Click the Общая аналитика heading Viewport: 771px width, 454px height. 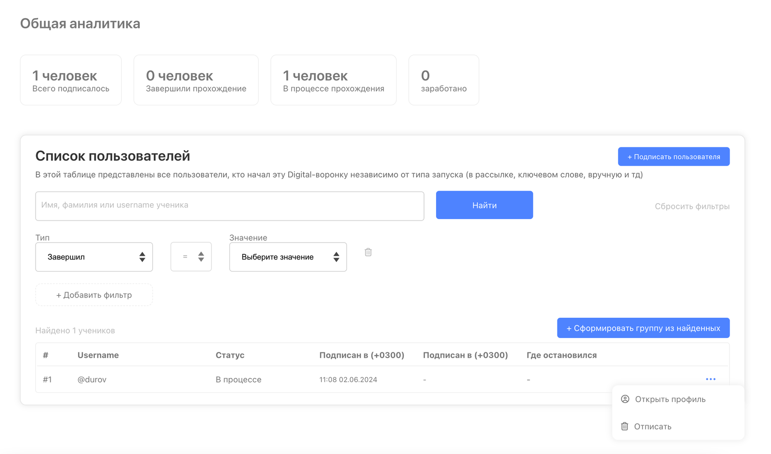coord(80,24)
